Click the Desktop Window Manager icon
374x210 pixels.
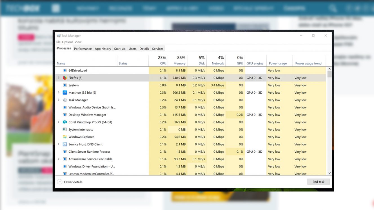point(65,115)
